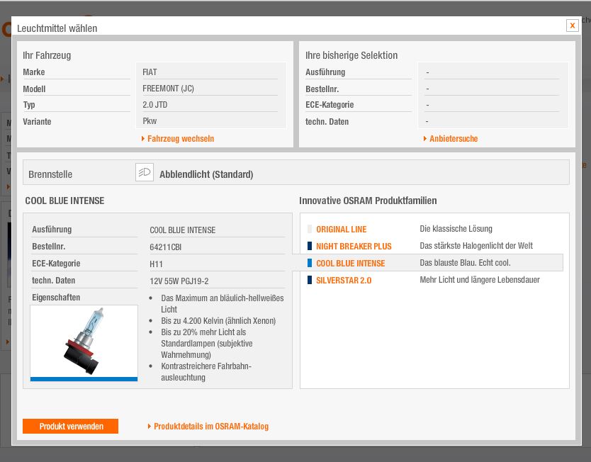This screenshot has width=591, height=462.
Task: Pick the SILVERSTAR 2.0 product family
Action: pyautogui.click(x=344, y=281)
